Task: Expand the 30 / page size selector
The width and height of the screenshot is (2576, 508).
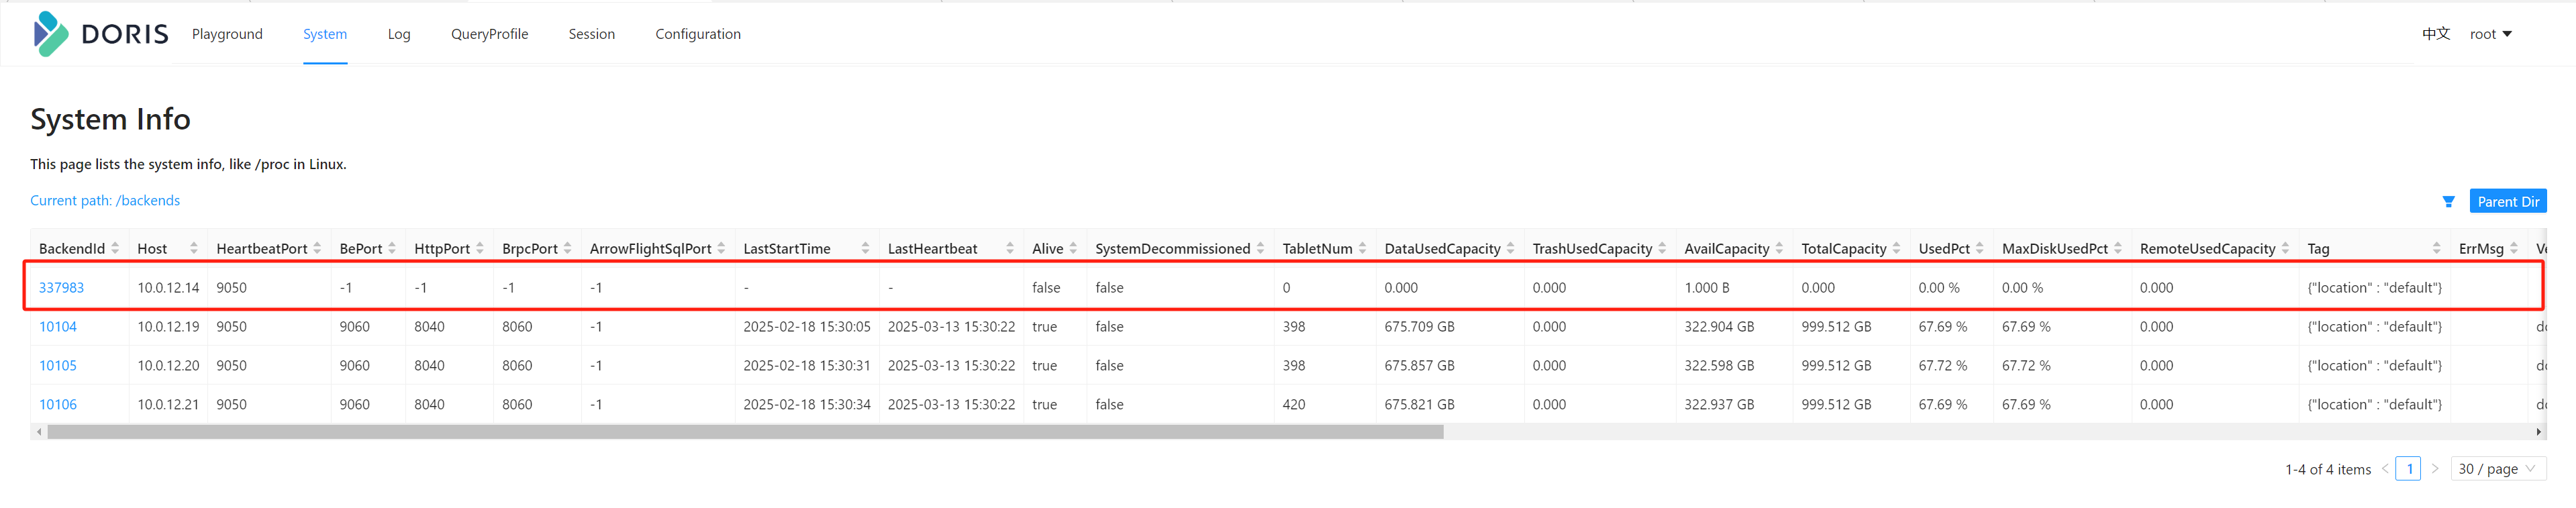Action: coord(2497,469)
